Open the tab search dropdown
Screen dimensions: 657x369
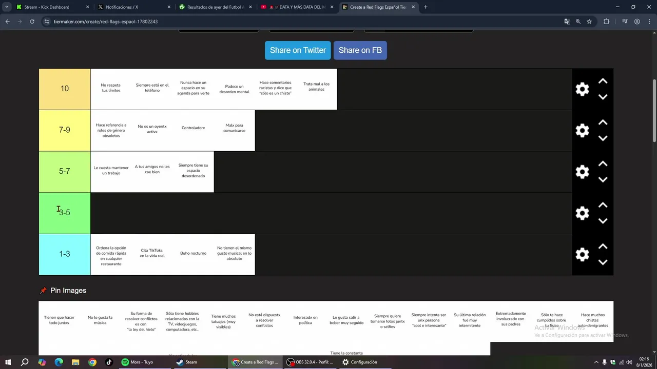pos(7,7)
